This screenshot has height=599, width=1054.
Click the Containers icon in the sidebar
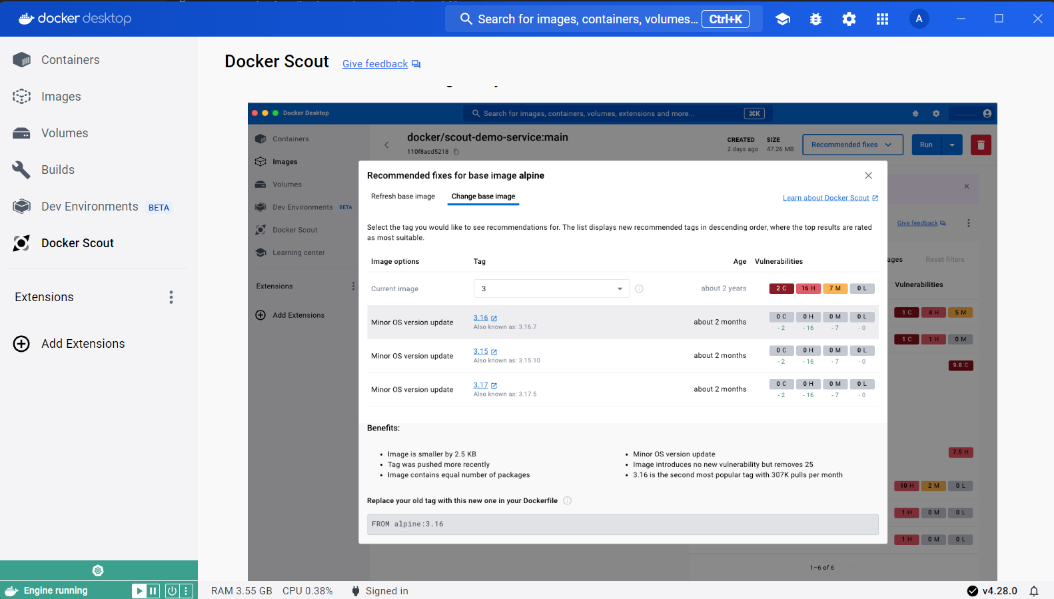21,60
